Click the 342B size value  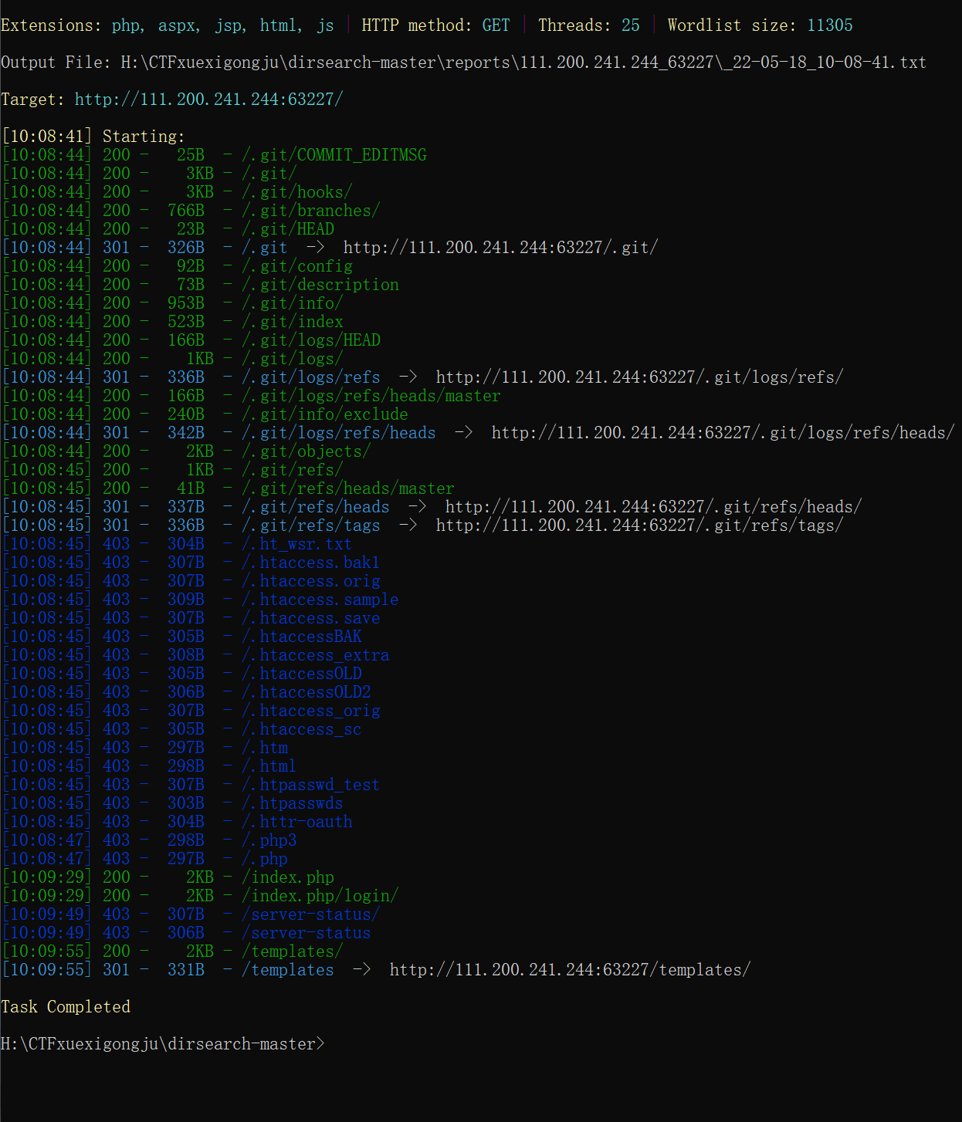[x=186, y=433]
